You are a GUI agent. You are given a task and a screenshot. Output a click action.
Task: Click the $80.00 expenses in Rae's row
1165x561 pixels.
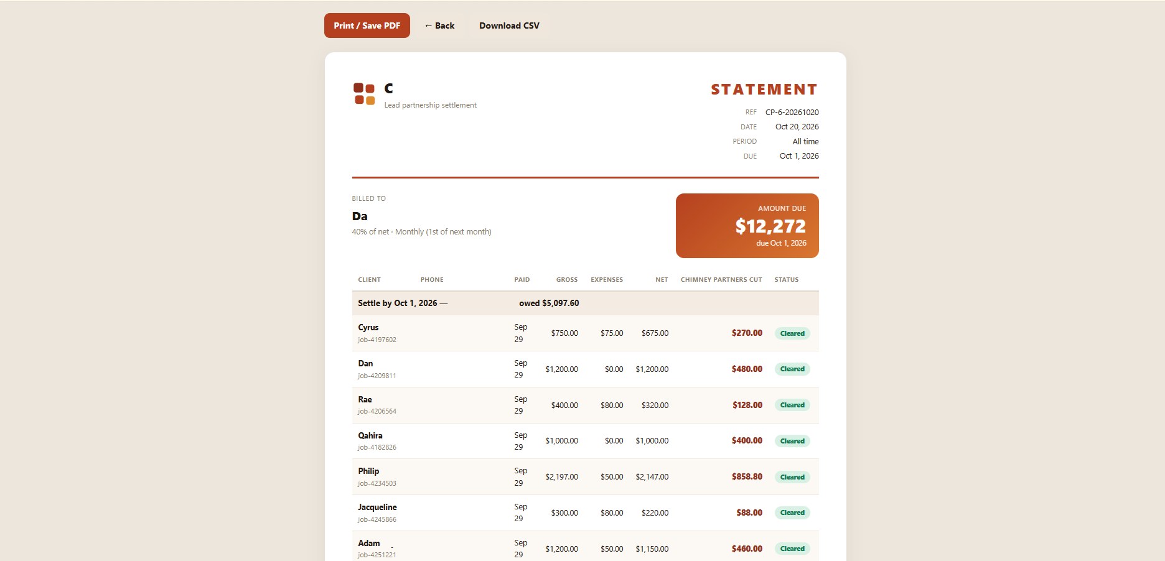(612, 406)
